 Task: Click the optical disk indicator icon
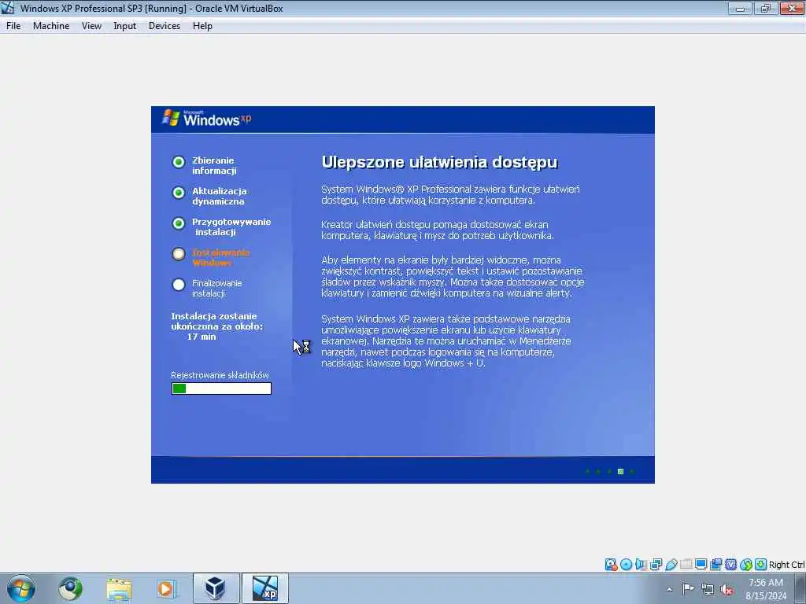click(x=626, y=565)
